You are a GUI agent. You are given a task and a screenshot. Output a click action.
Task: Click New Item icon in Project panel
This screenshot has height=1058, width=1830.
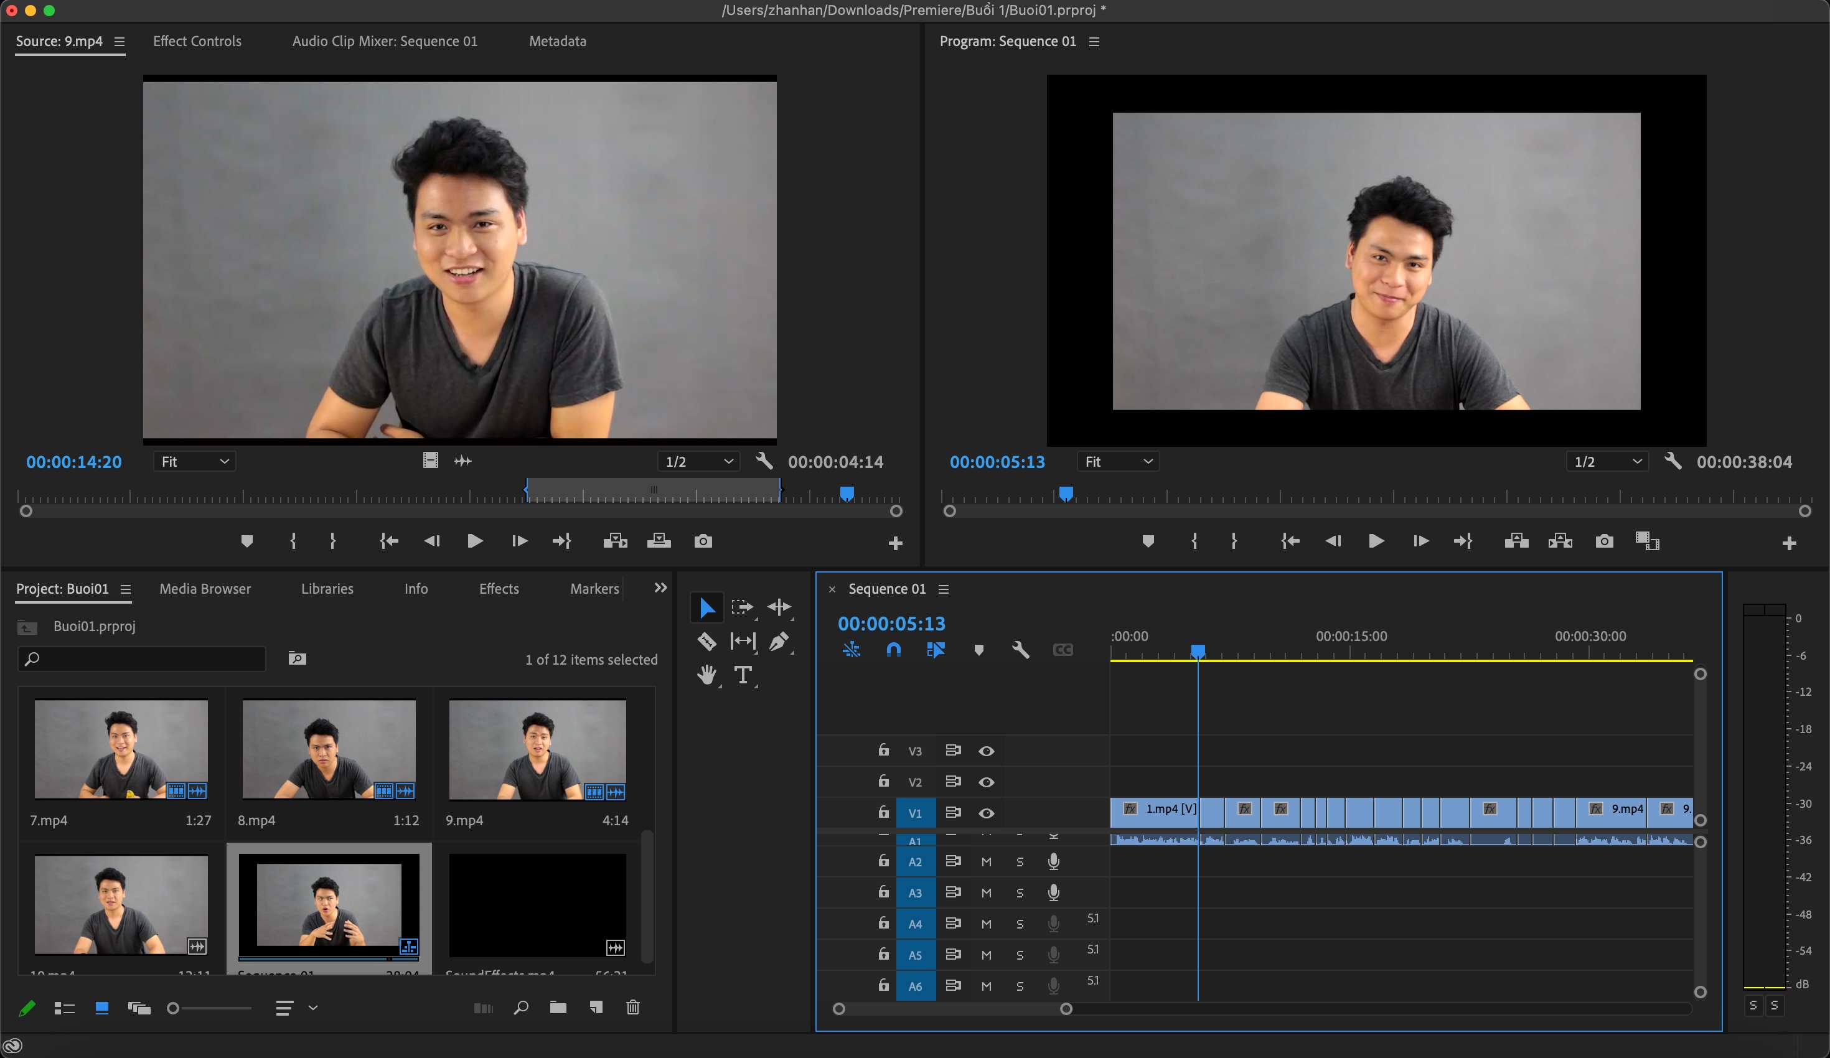[x=596, y=1007]
